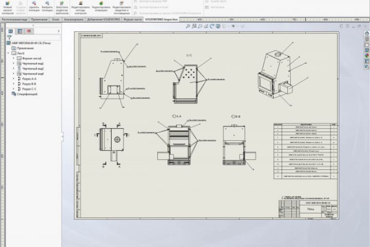Switch to Добавления SOLIDWORKS tab
The width and height of the screenshot is (370, 247).
(x=104, y=20)
